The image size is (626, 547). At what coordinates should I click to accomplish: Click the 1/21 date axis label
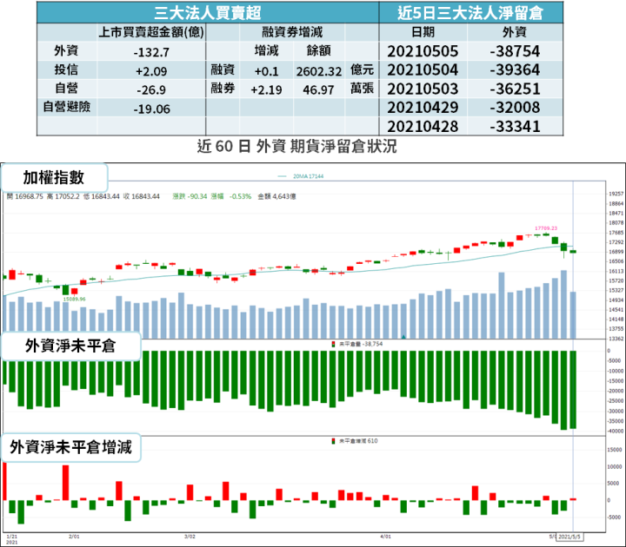coord(12,537)
